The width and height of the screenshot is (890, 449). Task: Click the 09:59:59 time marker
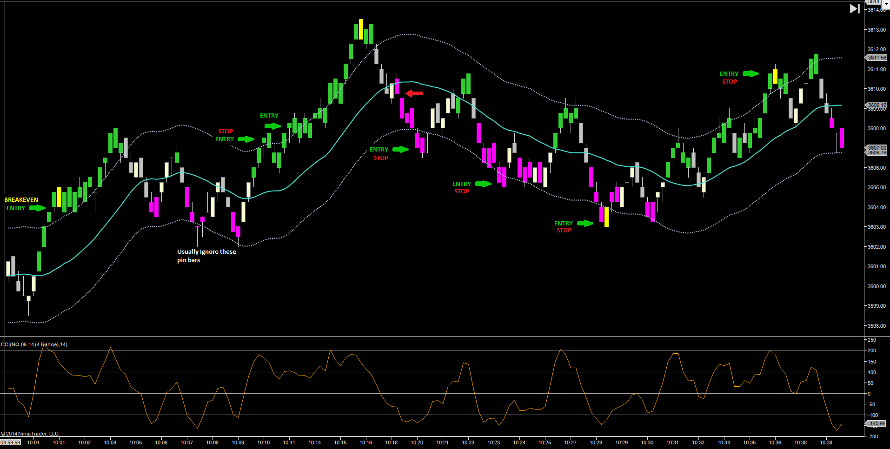(10, 442)
